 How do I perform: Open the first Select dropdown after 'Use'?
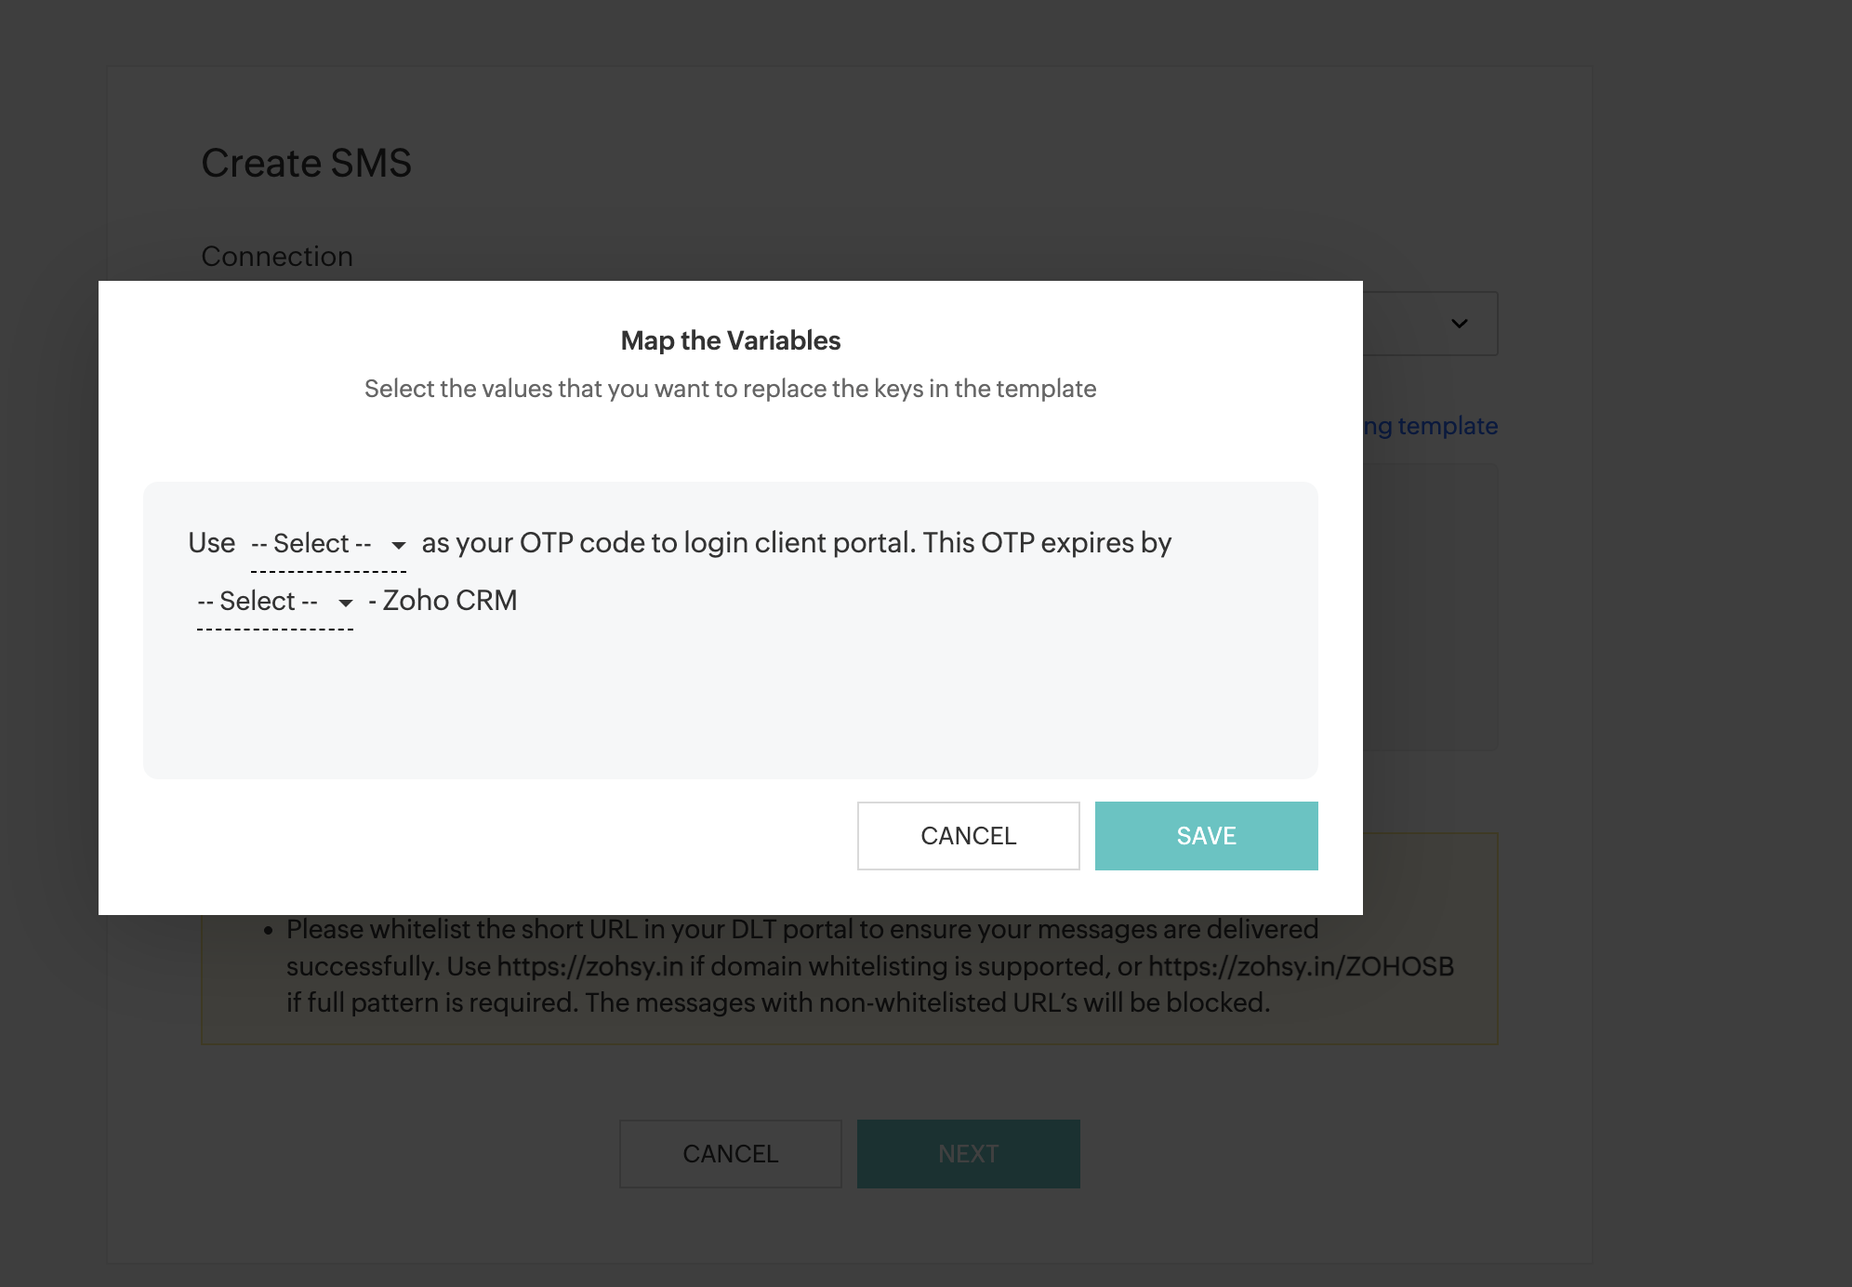click(311, 543)
